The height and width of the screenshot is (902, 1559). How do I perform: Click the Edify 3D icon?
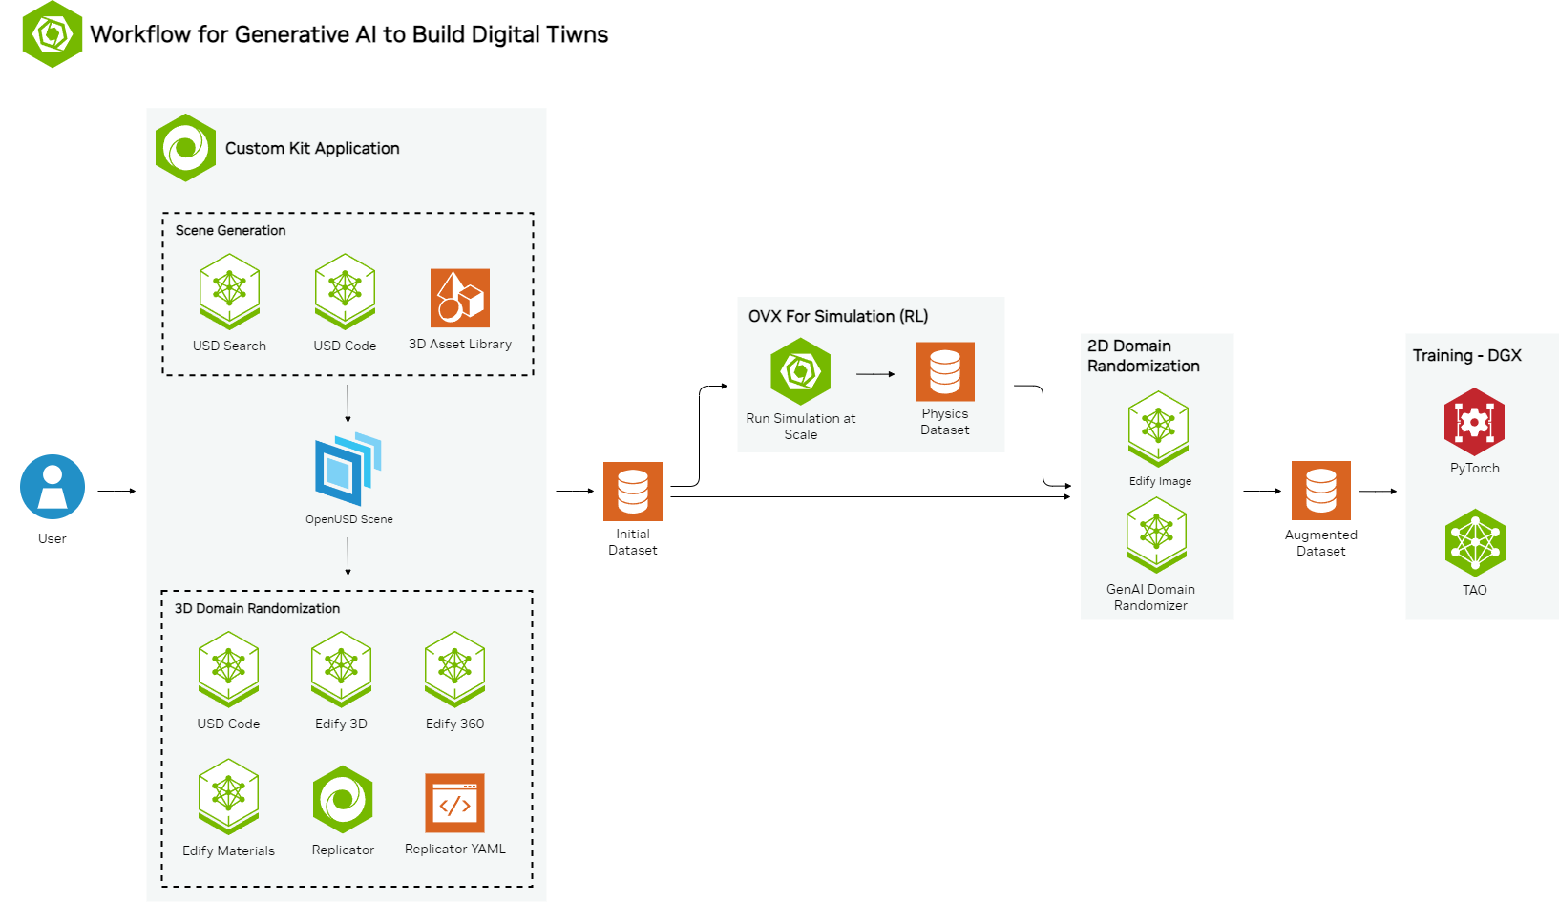pos(341,669)
